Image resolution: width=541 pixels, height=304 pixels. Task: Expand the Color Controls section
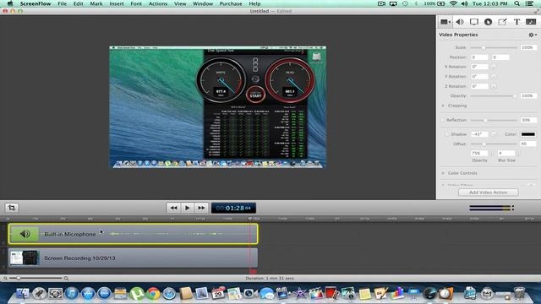click(x=443, y=173)
